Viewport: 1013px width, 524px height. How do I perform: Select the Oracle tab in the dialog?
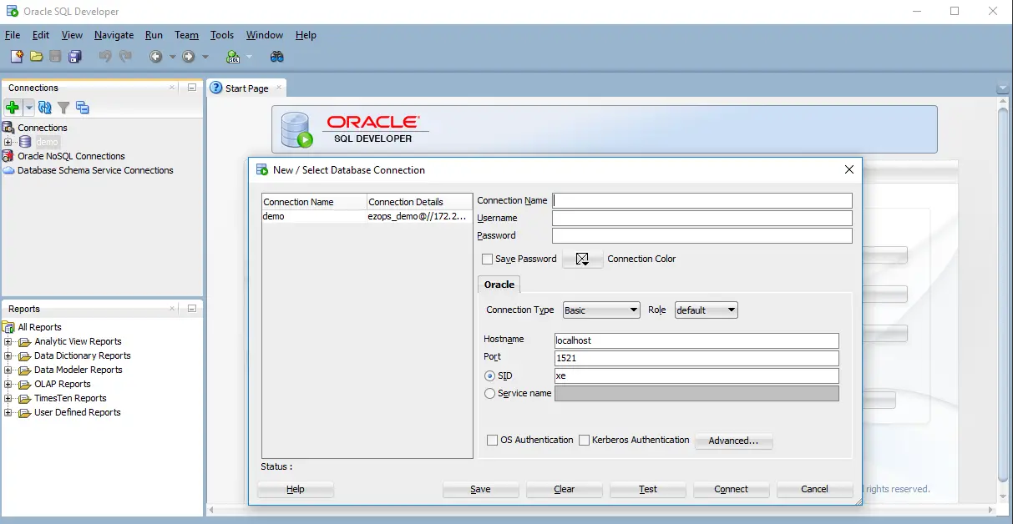click(x=499, y=285)
